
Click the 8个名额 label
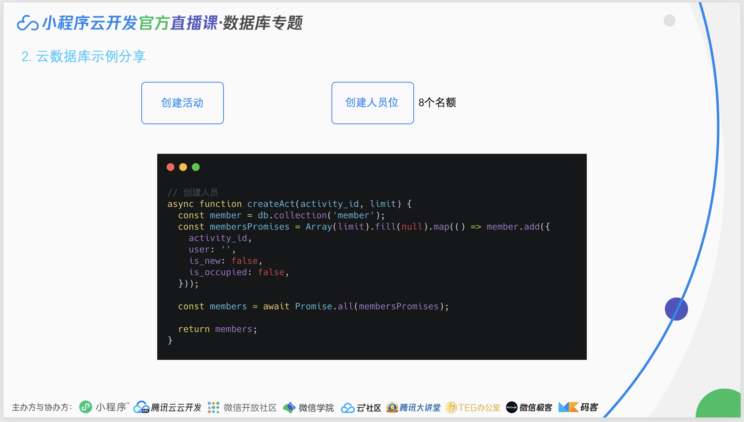coord(437,103)
